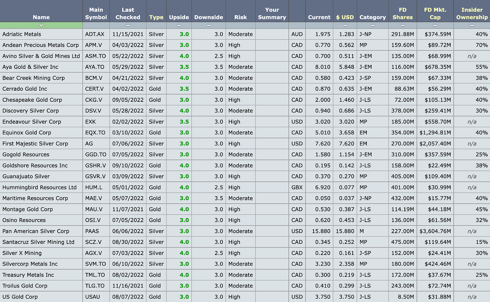The height and width of the screenshot is (302, 490).
Task: Open the Upside column filter icon
Action: pos(179,25)
